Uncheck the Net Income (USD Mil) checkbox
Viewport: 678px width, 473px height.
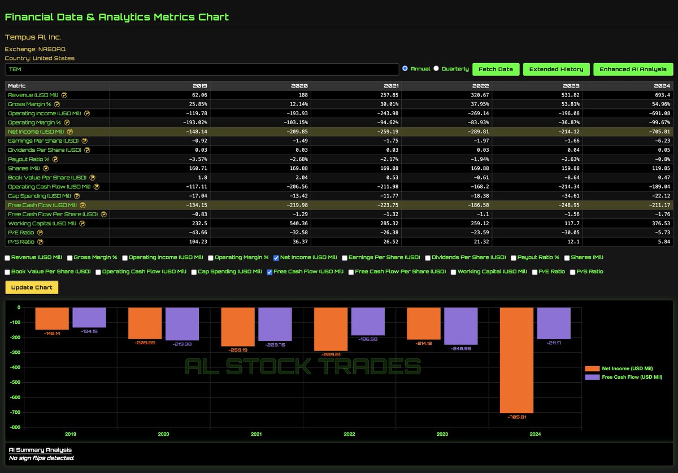pos(276,257)
